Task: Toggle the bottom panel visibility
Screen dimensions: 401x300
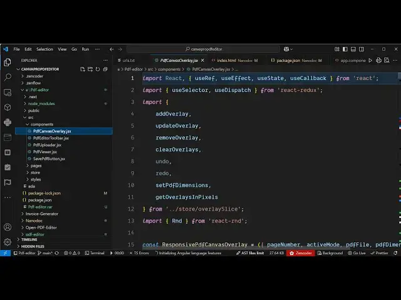Action: (353, 49)
